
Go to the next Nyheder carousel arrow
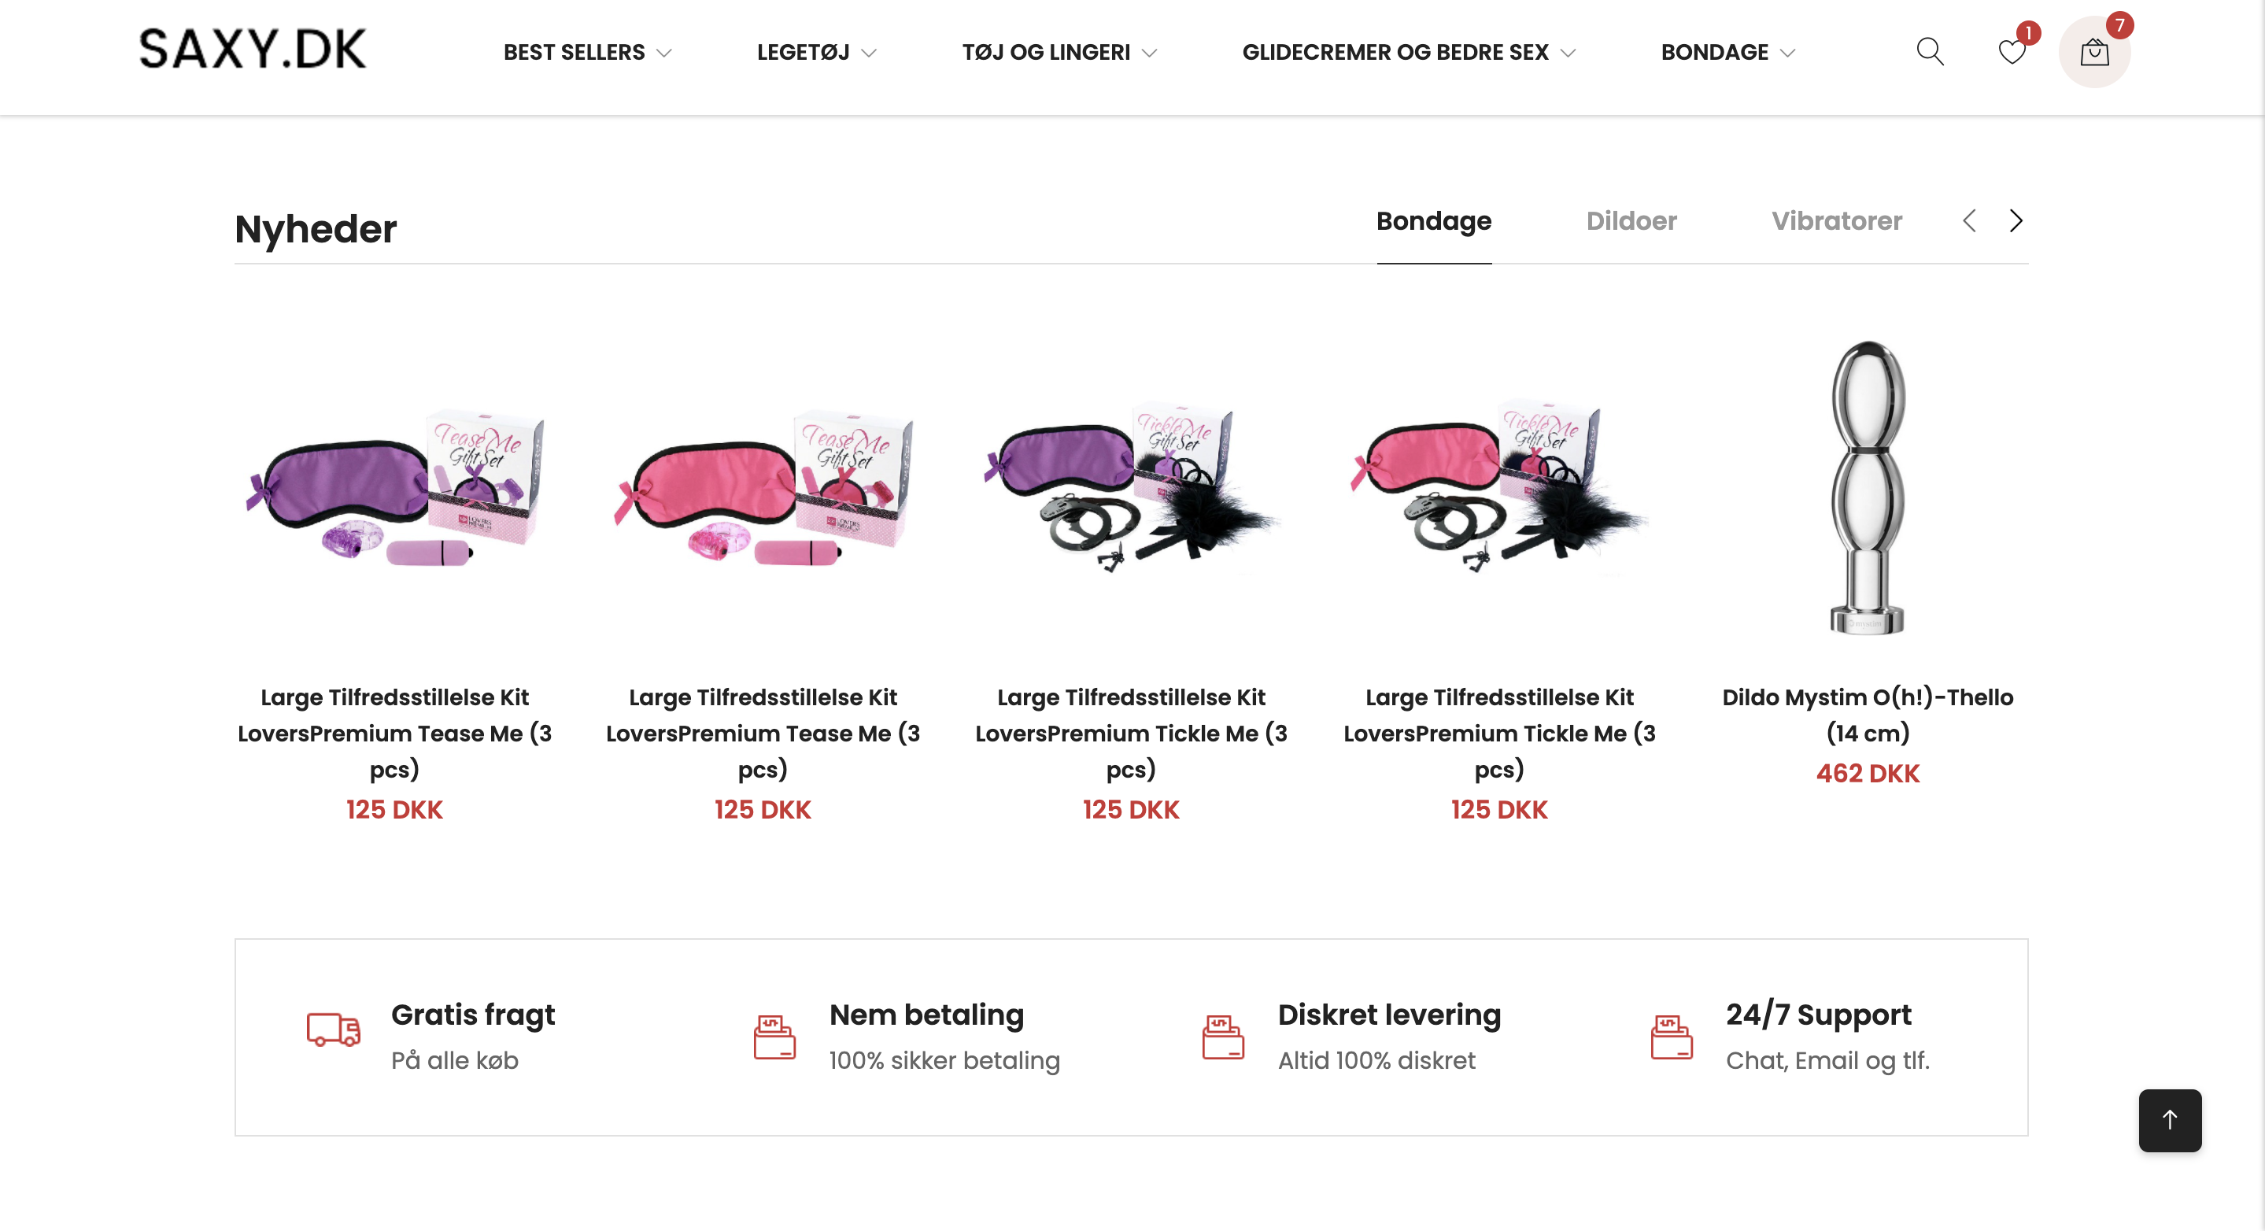click(2016, 220)
